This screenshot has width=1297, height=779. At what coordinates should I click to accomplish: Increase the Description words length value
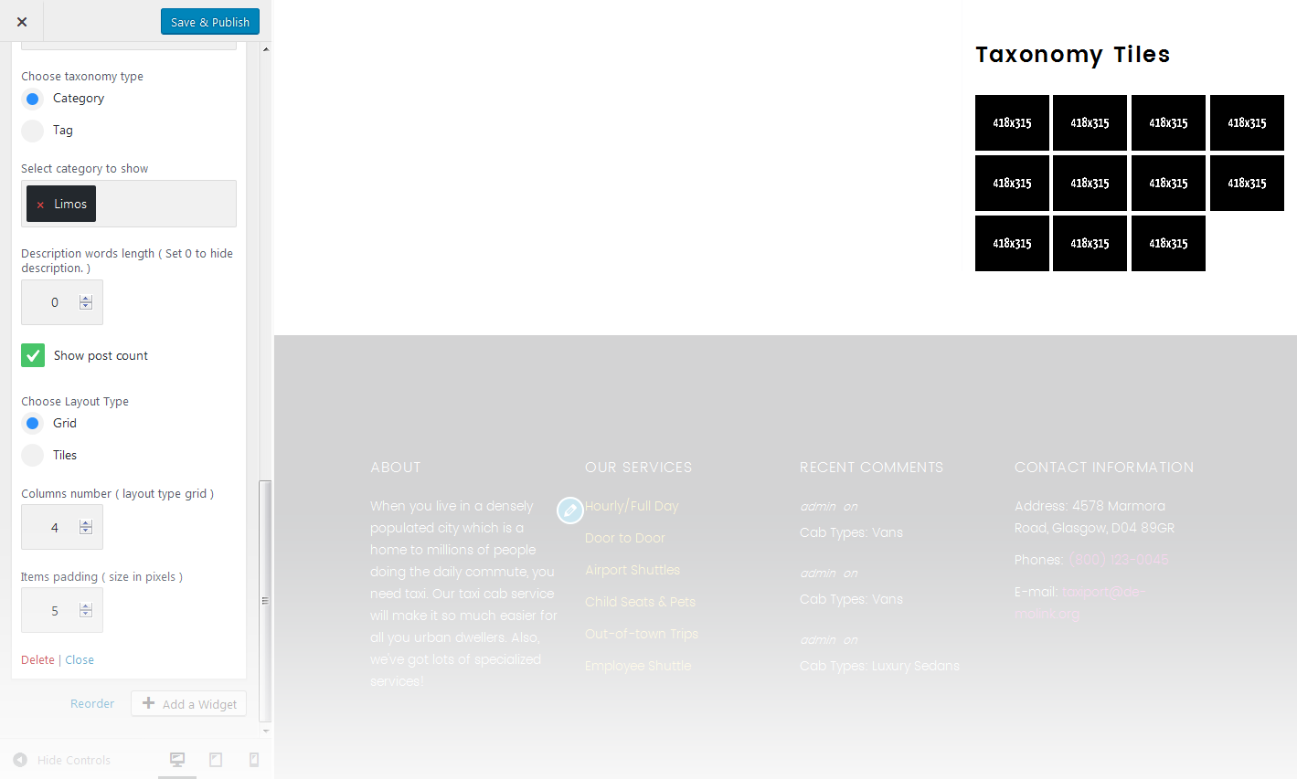(x=86, y=297)
